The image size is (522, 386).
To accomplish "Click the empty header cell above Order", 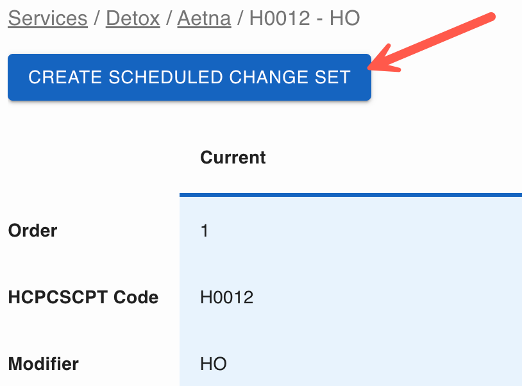I will (90, 157).
